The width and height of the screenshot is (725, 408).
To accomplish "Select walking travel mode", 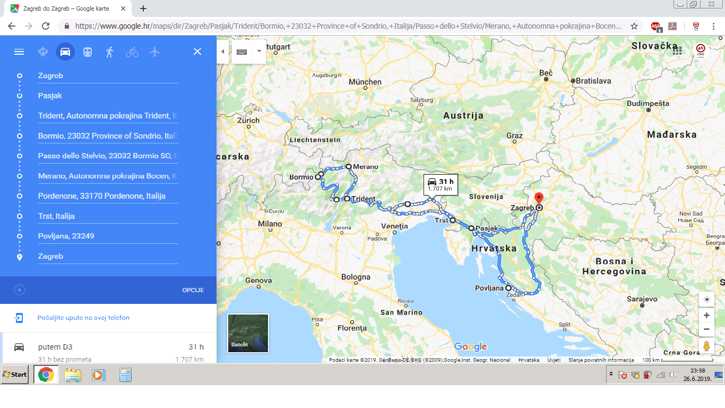I will coord(110,52).
